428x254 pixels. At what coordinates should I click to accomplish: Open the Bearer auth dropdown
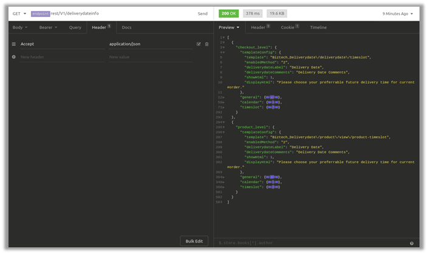[48, 27]
